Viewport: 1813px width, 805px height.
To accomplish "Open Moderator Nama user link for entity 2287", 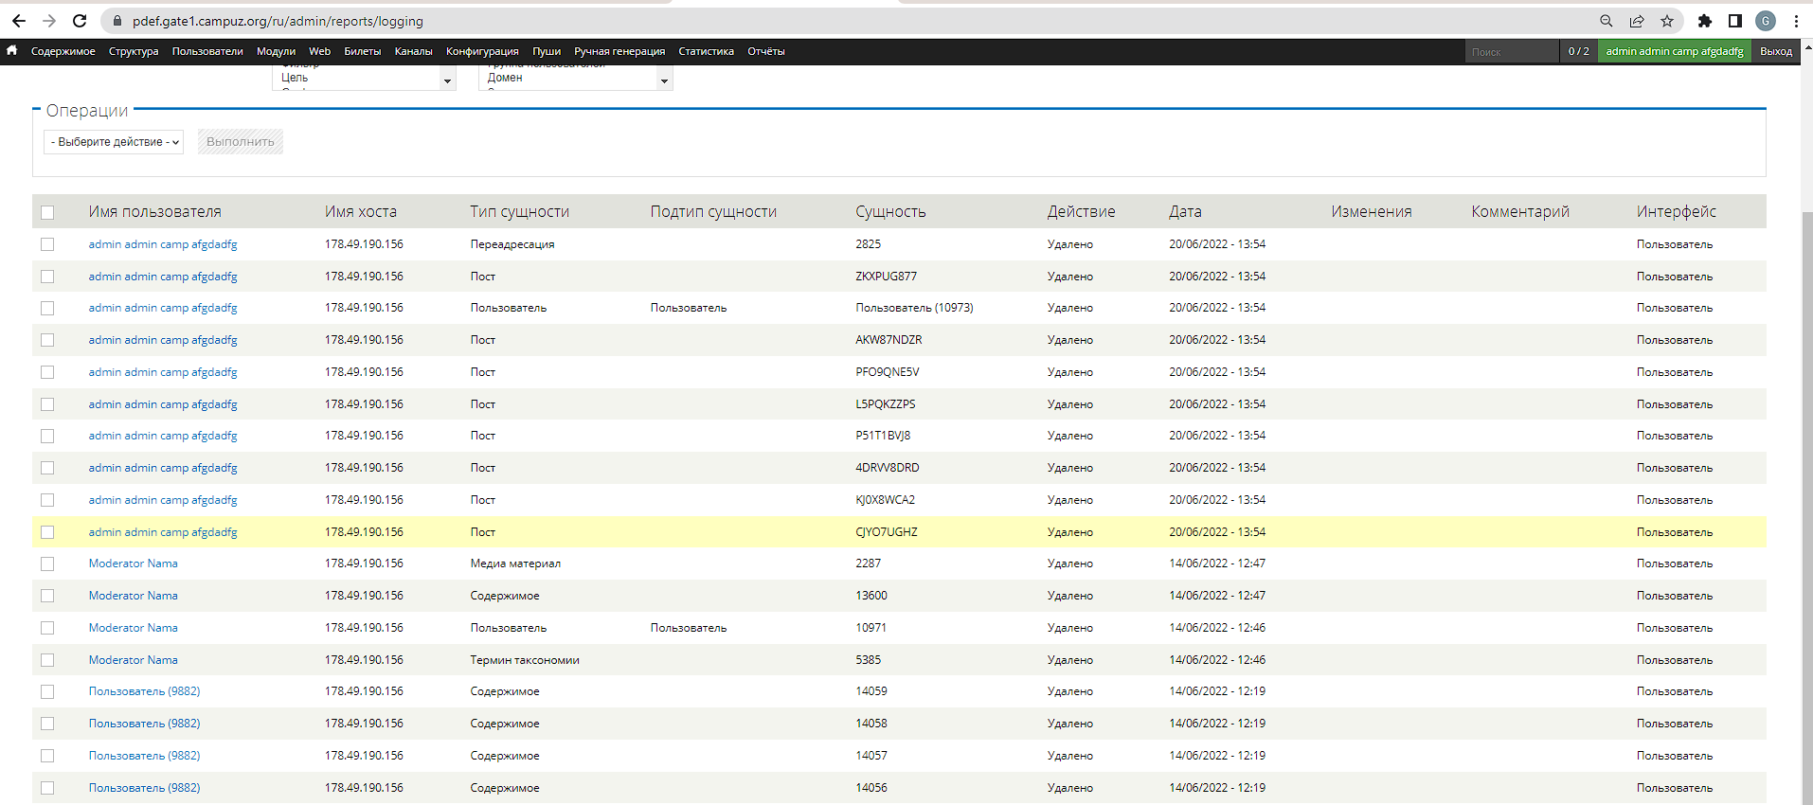I will (134, 563).
